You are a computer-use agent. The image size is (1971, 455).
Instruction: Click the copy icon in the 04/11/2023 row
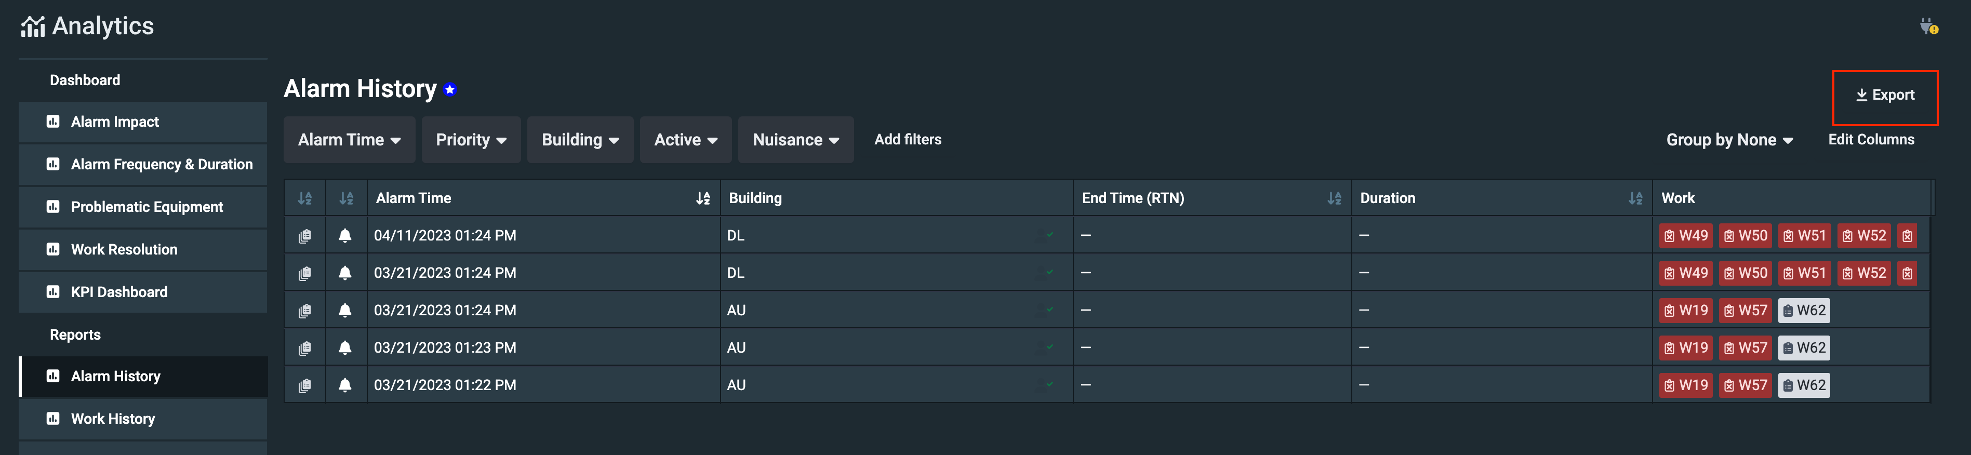304,235
